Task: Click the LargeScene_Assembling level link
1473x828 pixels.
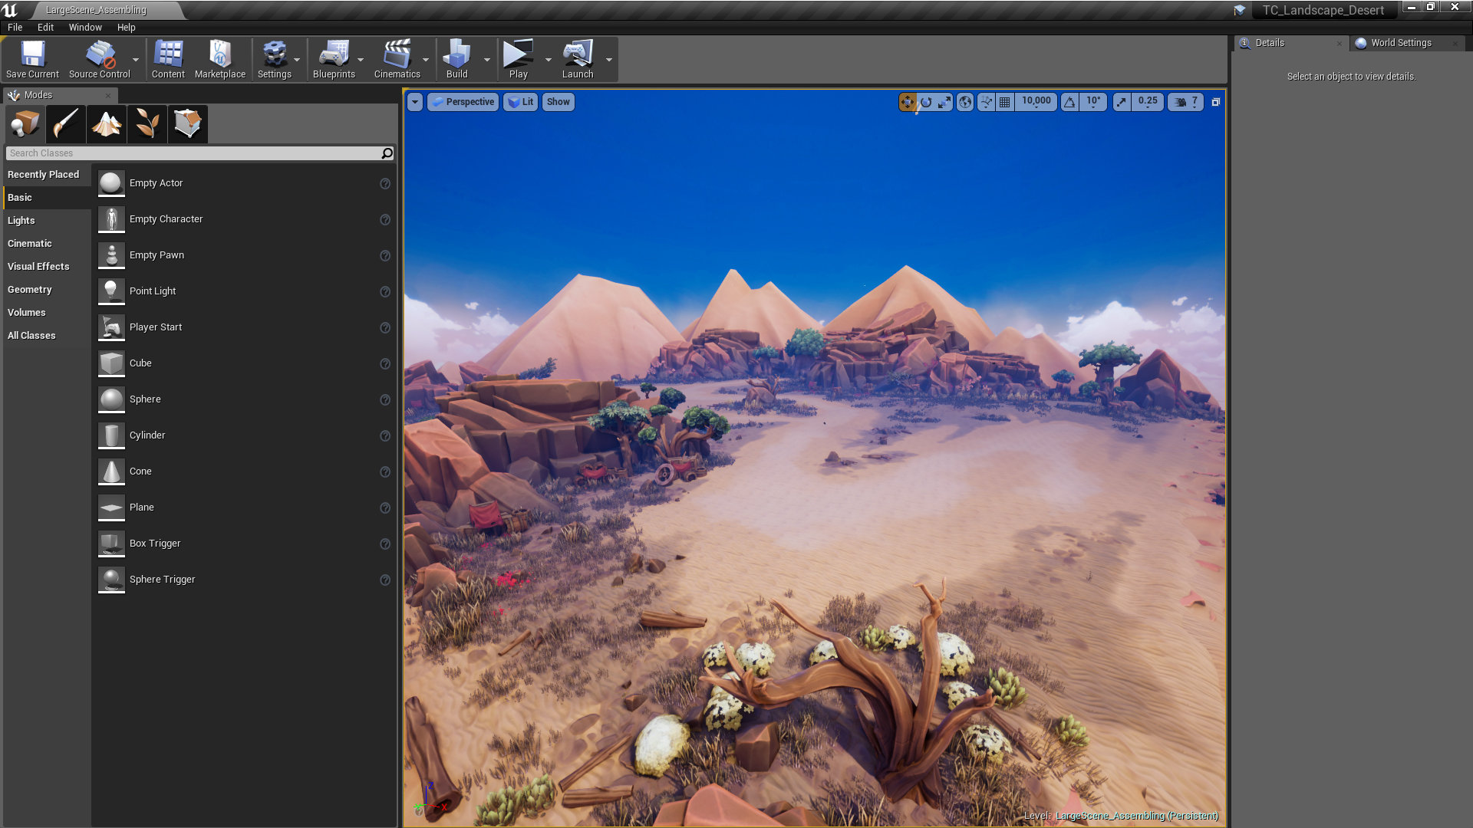Action: pos(1136,816)
